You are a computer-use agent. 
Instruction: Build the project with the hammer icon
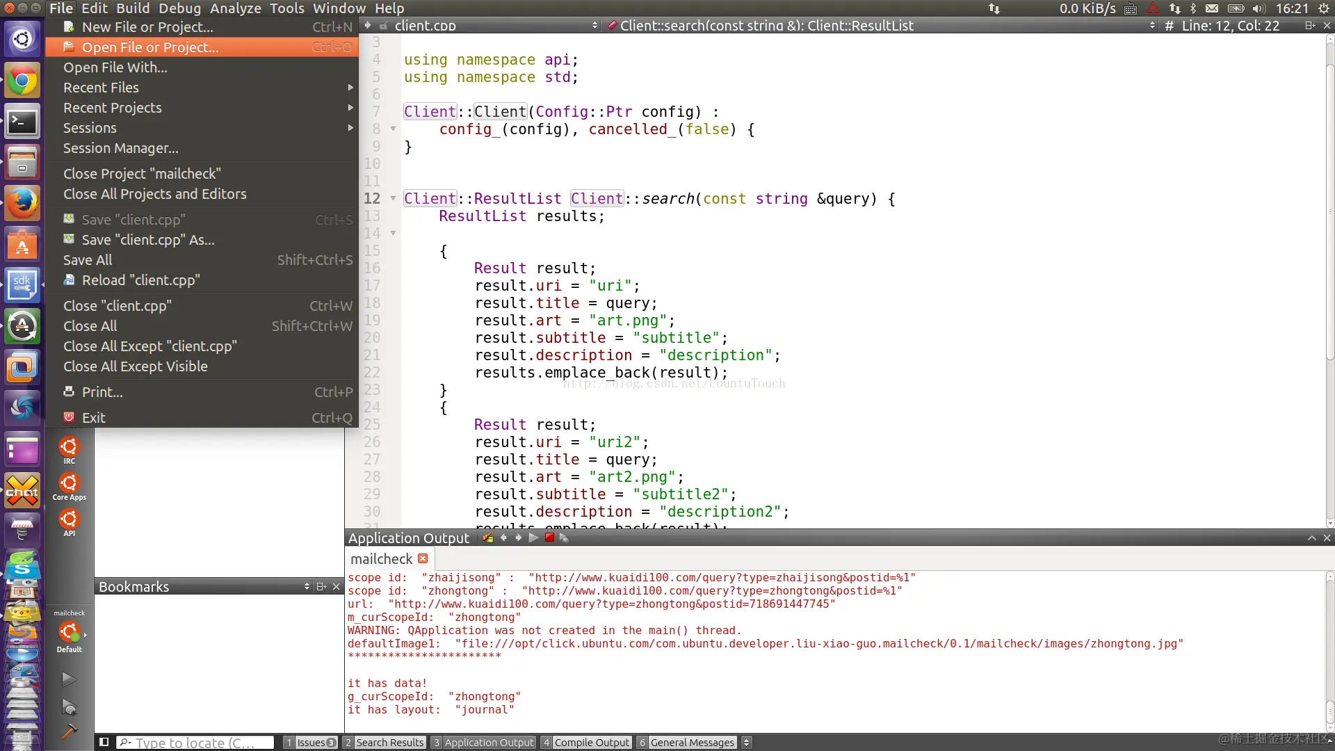[x=68, y=732]
